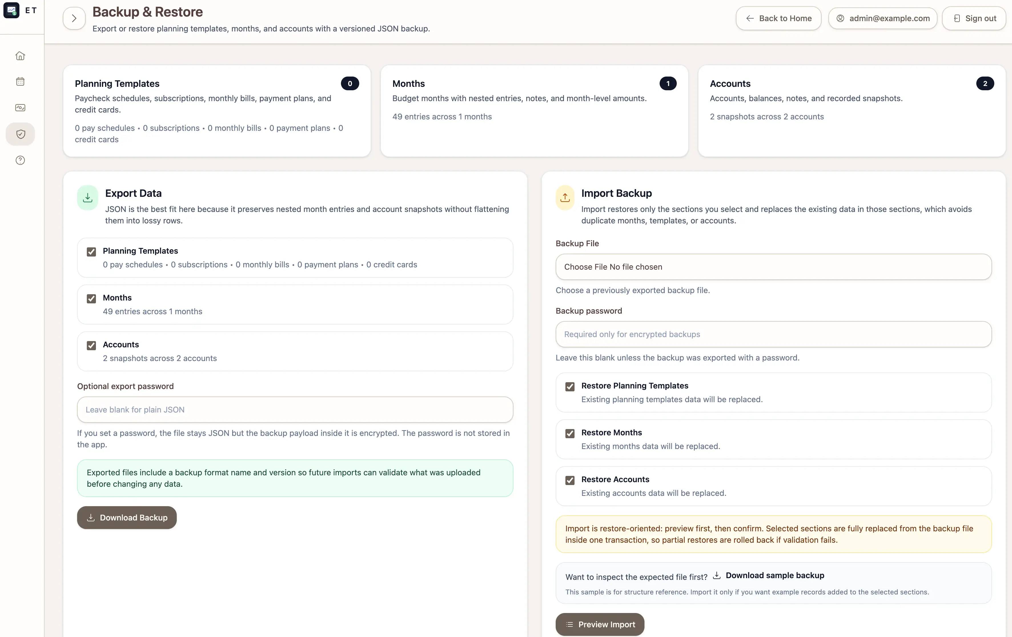Open the calendar icon in sidebar

point(20,82)
